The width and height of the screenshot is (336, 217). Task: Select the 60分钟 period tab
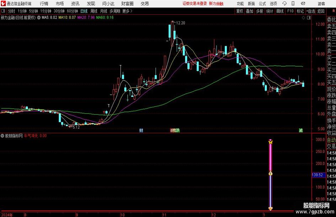72,11
